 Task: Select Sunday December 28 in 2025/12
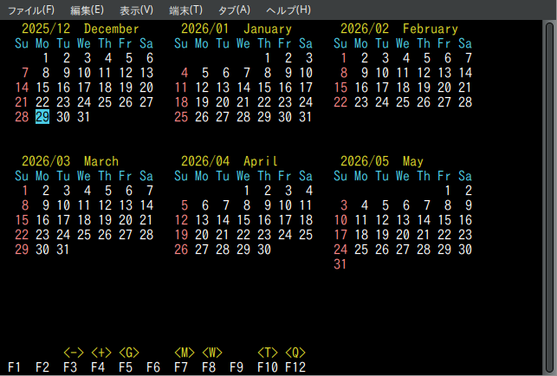[22, 117]
